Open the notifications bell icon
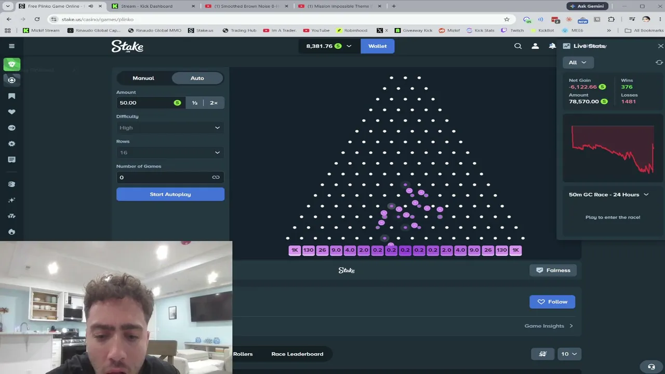665x374 pixels. pos(552,46)
